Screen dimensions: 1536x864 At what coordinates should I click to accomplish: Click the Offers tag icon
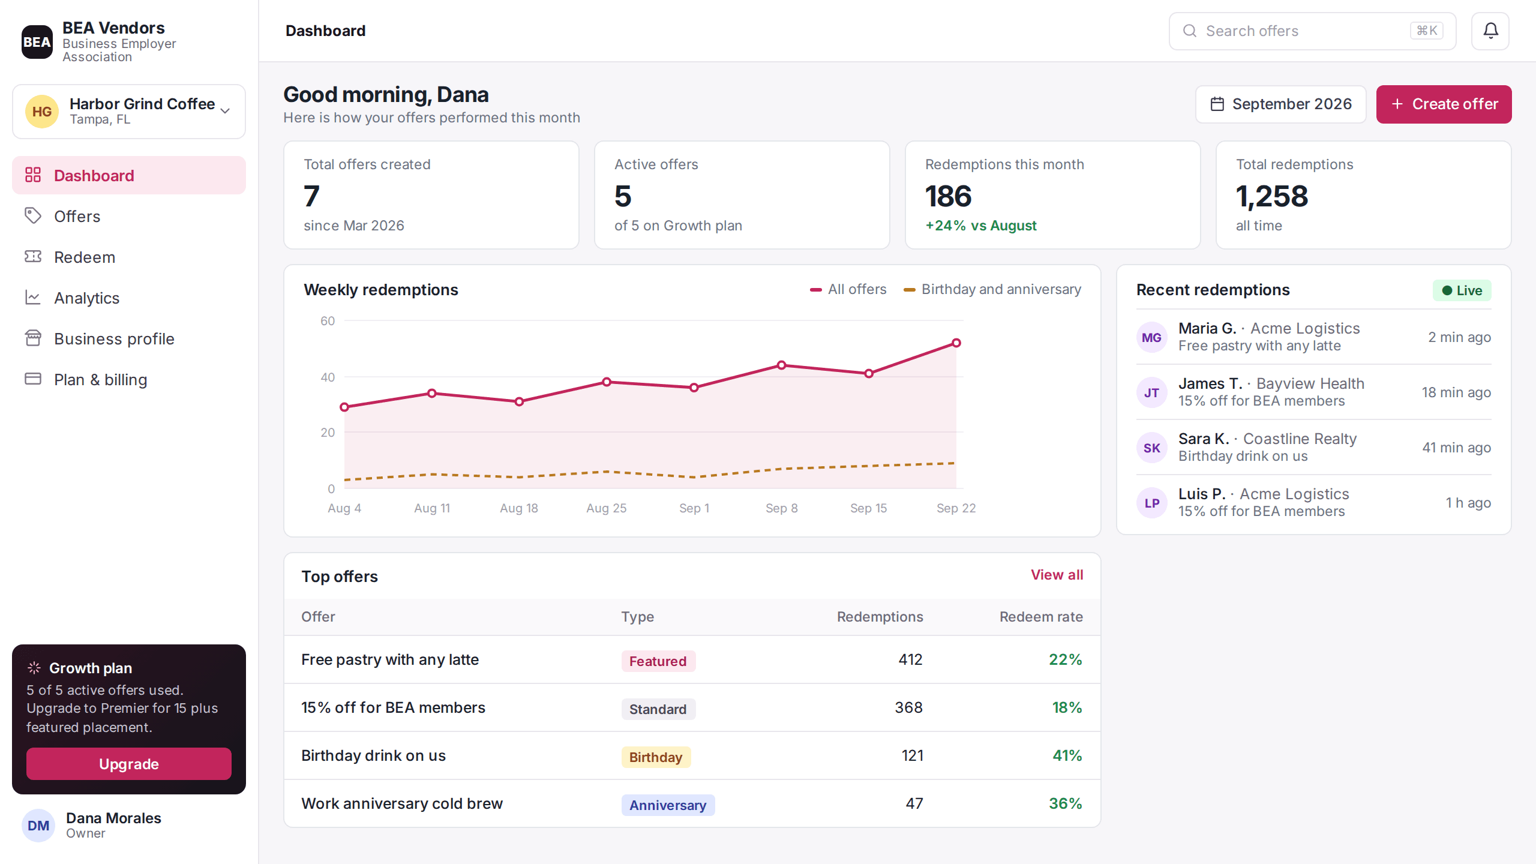(33, 215)
